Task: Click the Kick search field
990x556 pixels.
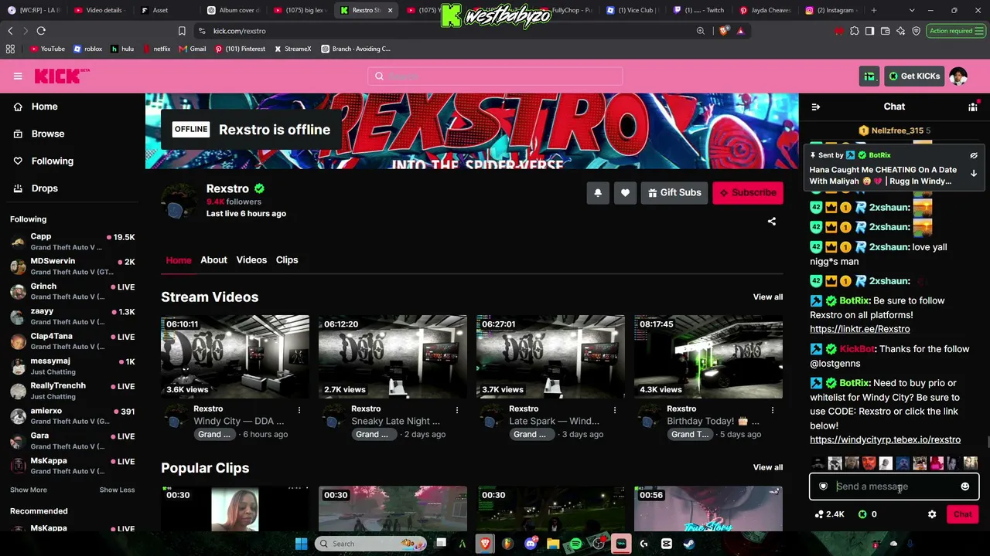Action: click(x=495, y=76)
